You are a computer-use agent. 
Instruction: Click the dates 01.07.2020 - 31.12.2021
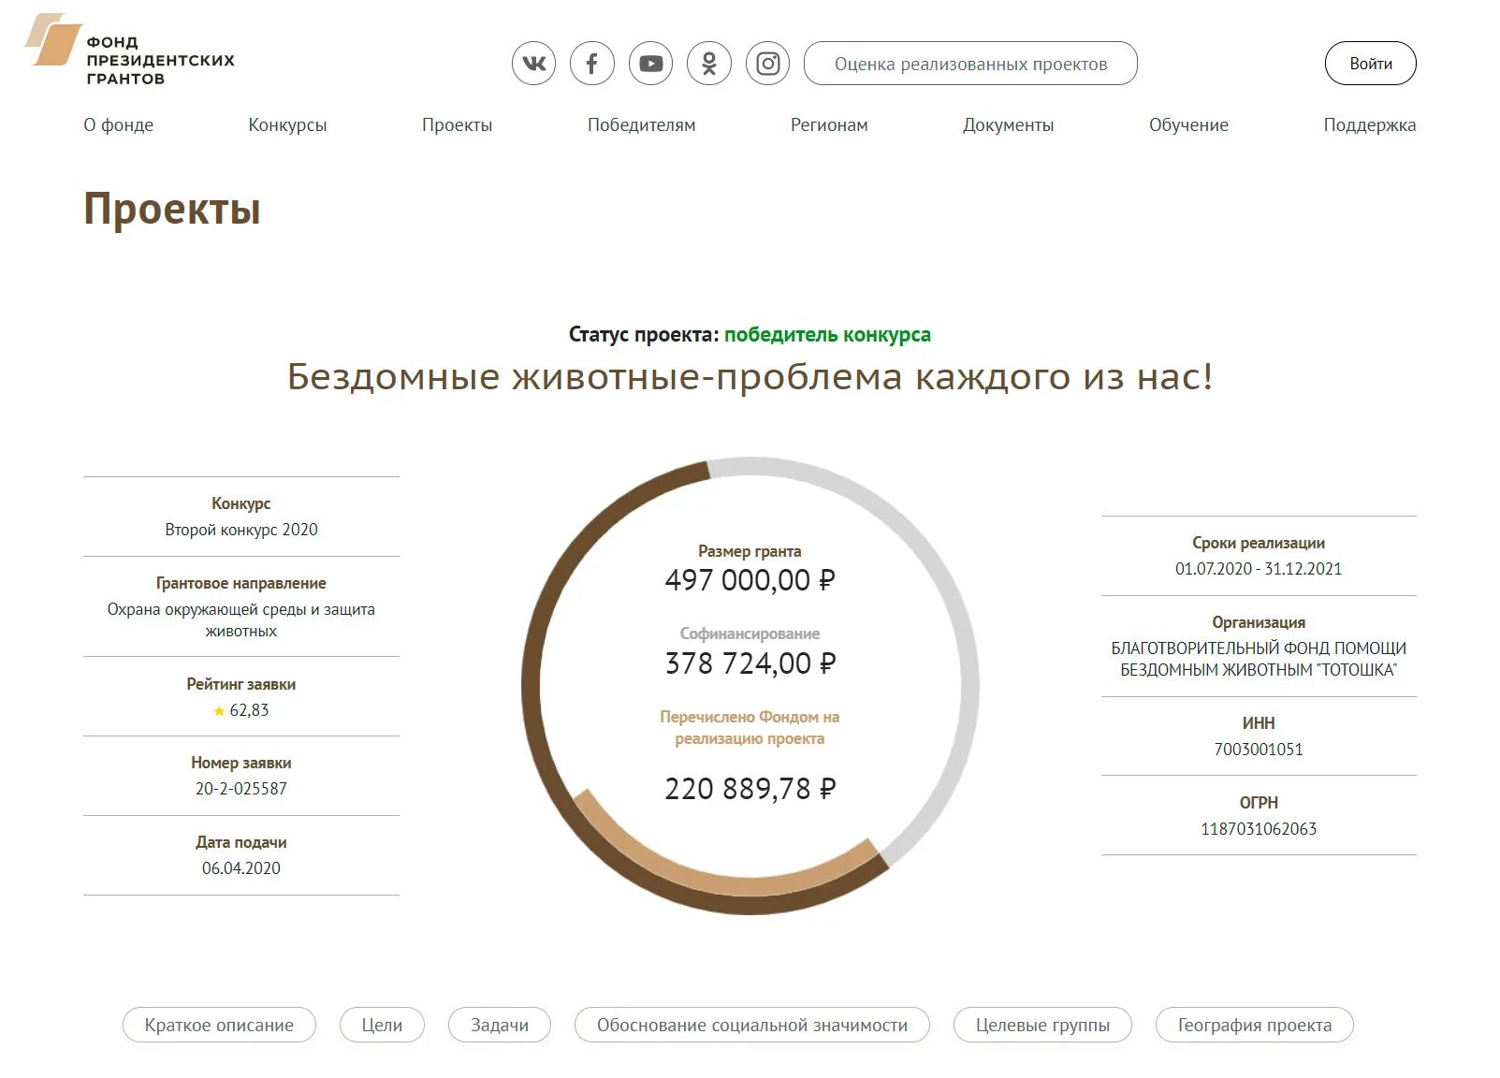tap(1259, 569)
